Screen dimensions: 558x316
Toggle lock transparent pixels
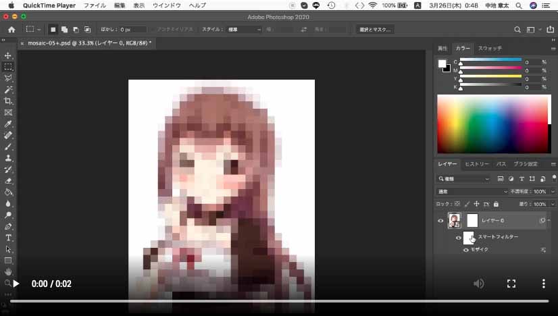click(457, 204)
